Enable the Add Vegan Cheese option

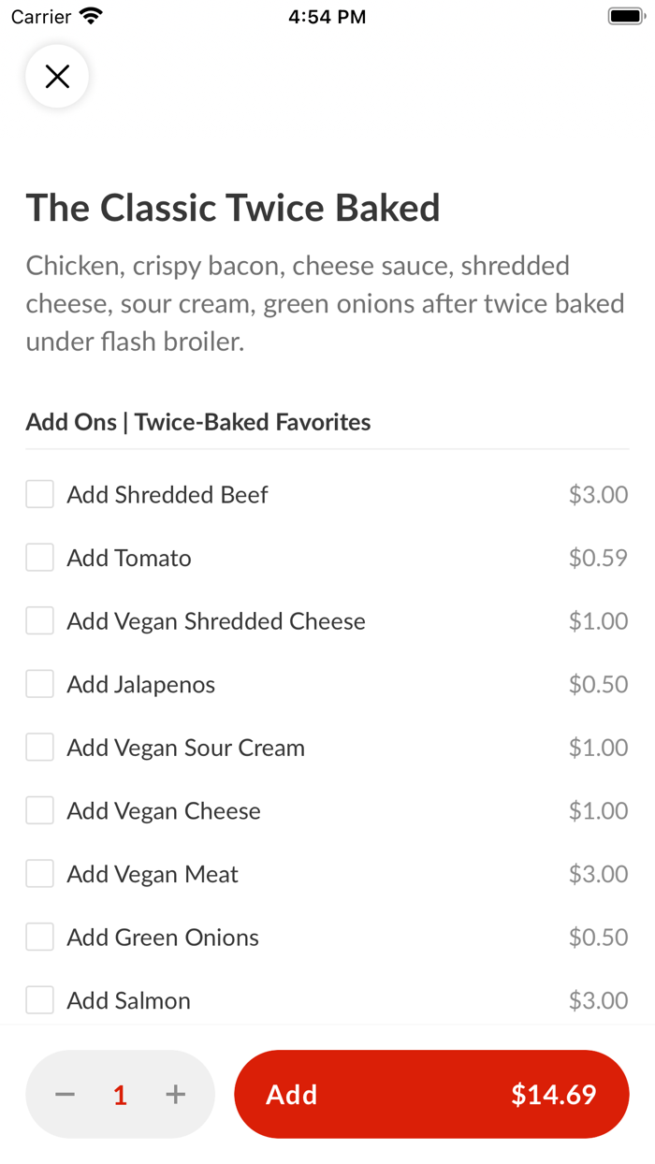point(39,809)
